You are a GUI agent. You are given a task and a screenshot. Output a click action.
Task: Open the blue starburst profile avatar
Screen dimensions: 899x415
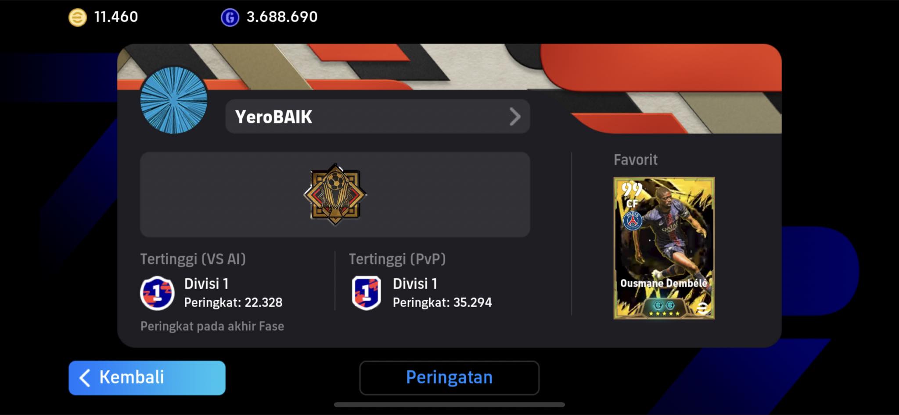174,100
